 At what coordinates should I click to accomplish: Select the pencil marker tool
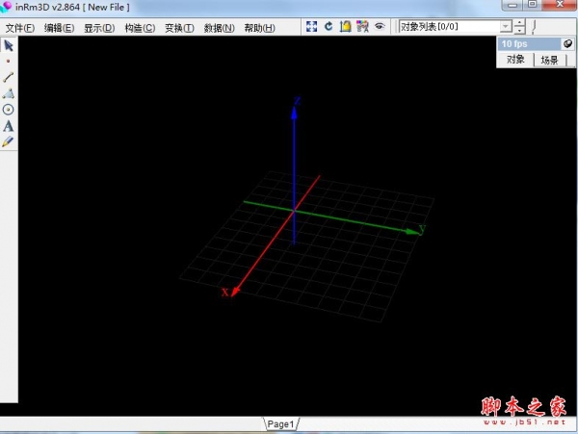[9, 141]
